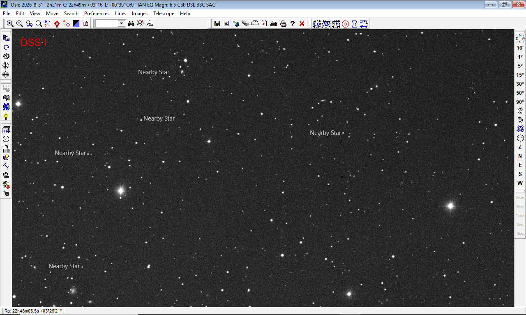
Task: Toggle the 3.24 grid labels icon
Action: [x=336, y=24]
